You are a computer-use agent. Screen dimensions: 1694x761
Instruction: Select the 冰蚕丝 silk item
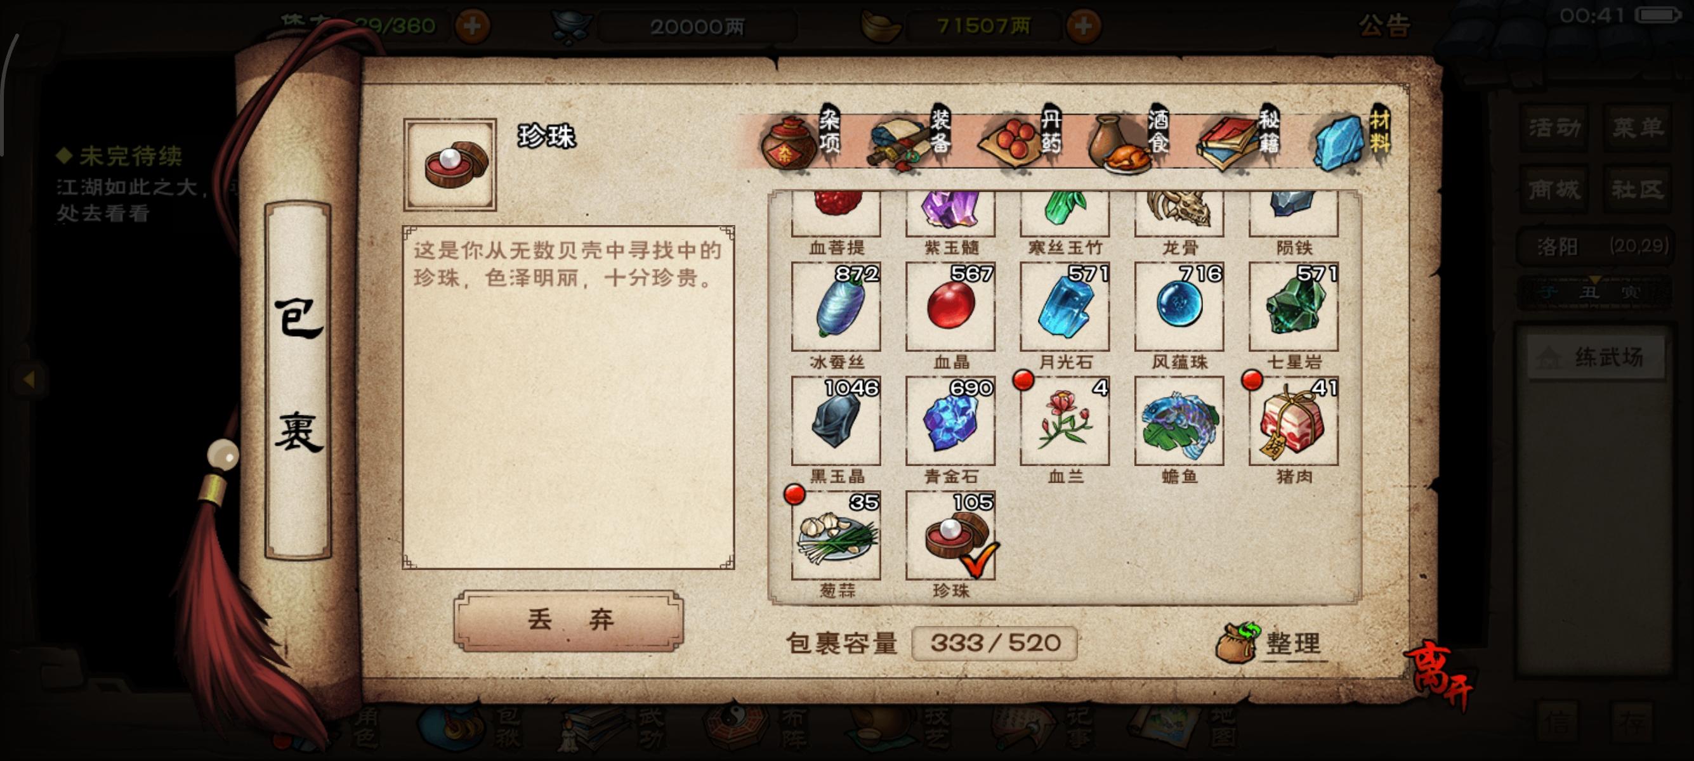click(x=836, y=306)
